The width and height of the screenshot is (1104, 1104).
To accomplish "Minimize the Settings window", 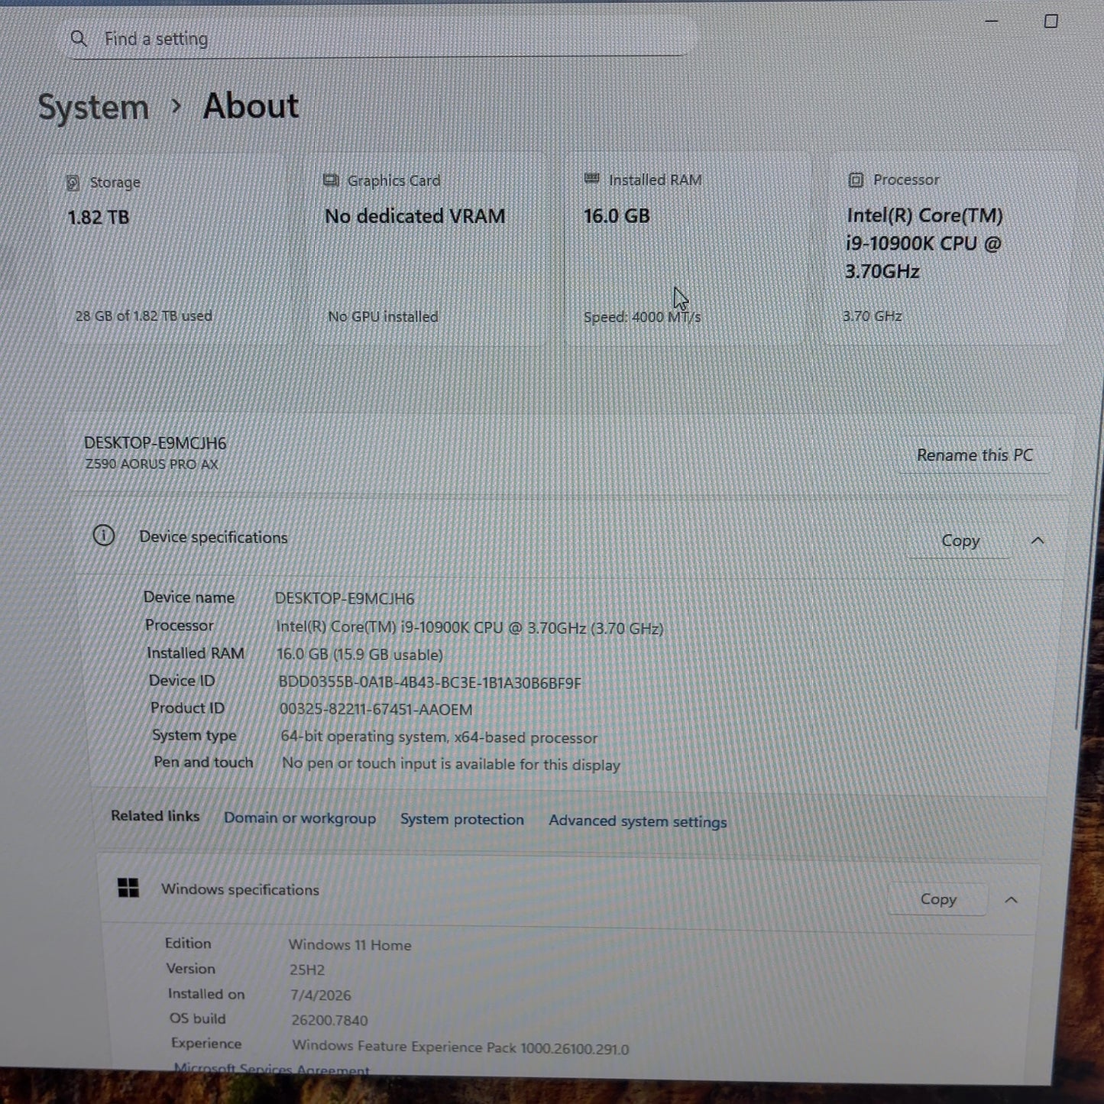I will click(x=992, y=21).
